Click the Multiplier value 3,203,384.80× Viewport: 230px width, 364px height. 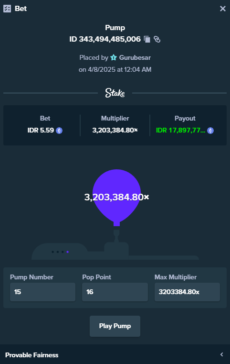pyautogui.click(x=115, y=131)
